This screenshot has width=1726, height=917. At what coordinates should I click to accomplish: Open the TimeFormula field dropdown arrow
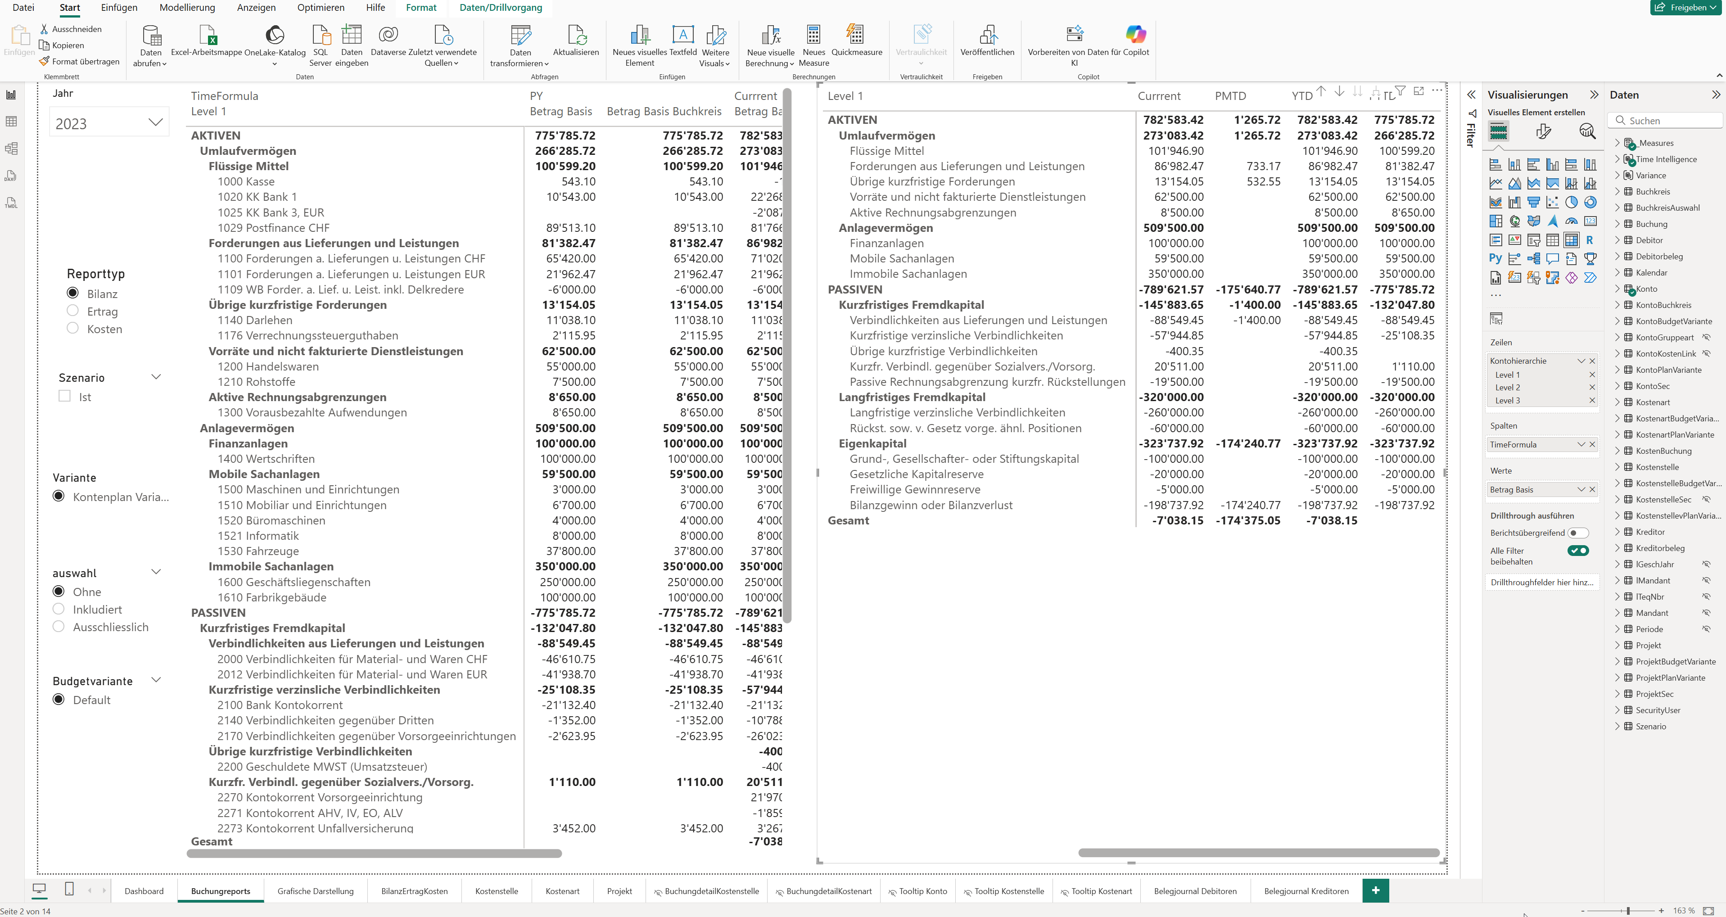pyautogui.click(x=1581, y=445)
